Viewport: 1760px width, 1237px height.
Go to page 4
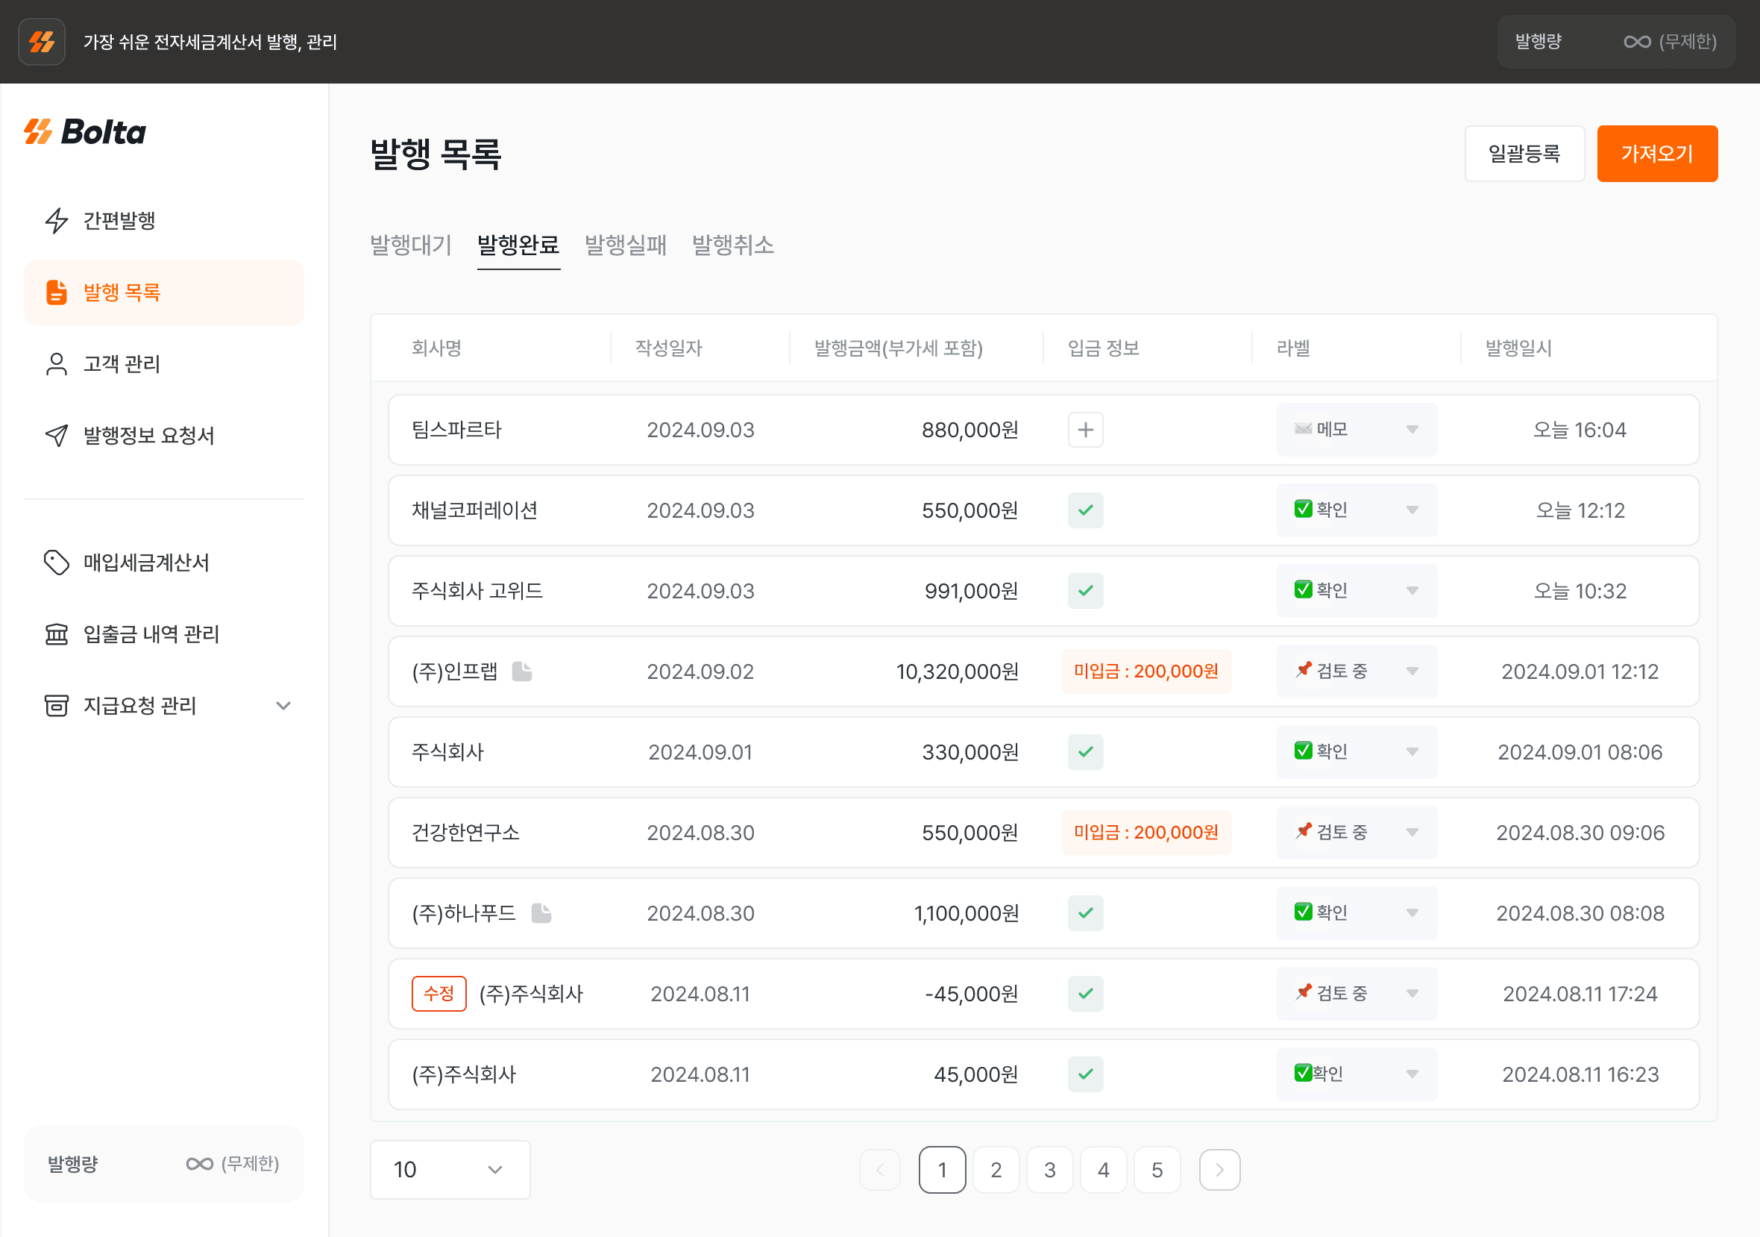pyautogui.click(x=1103, y=1171)
